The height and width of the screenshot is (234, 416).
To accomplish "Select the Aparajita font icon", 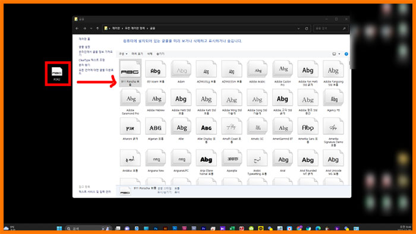I will (x=232, y=159).
